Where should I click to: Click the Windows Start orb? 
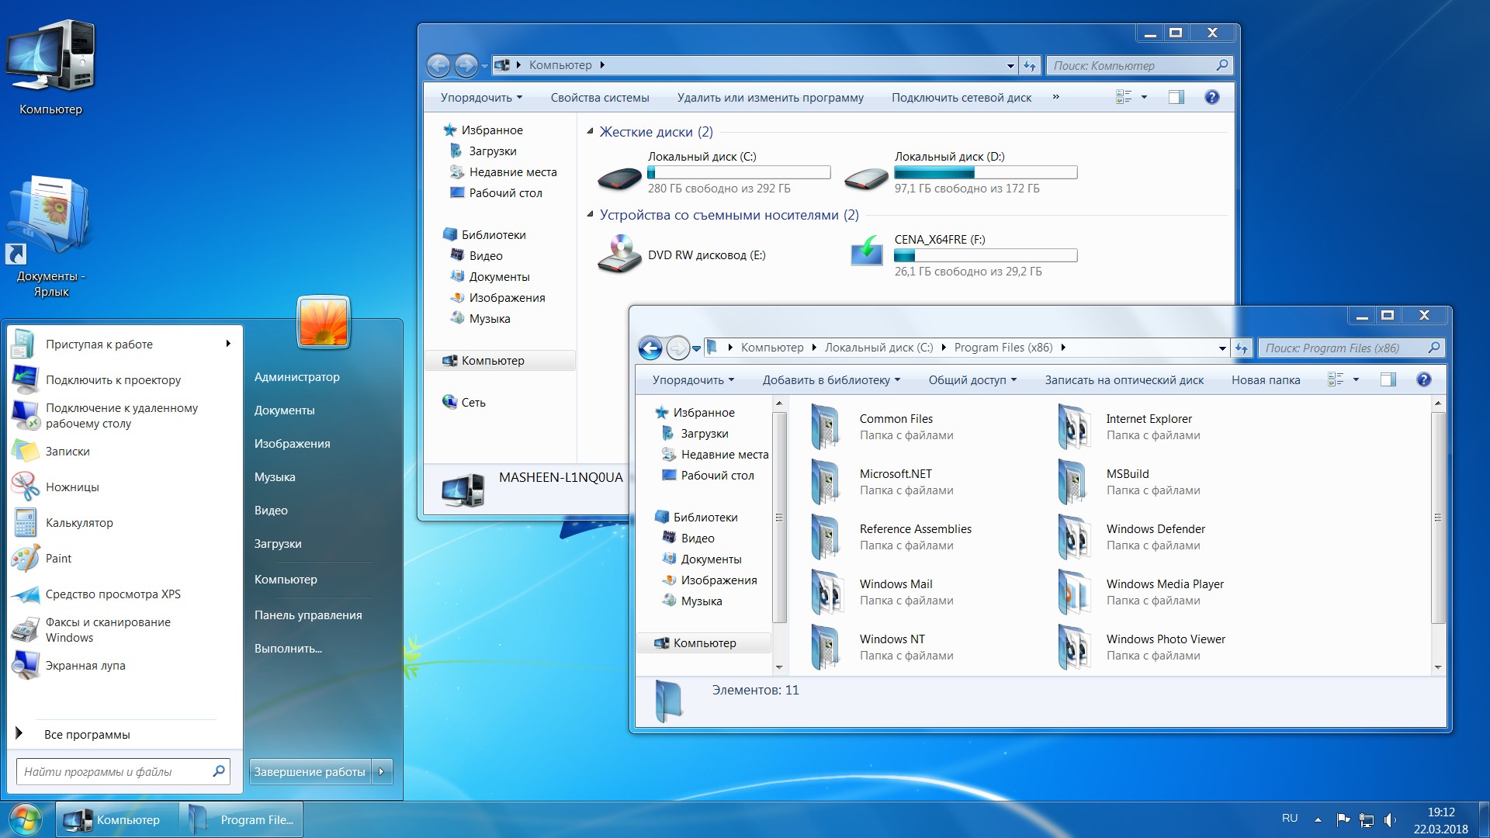pos(25,819)
